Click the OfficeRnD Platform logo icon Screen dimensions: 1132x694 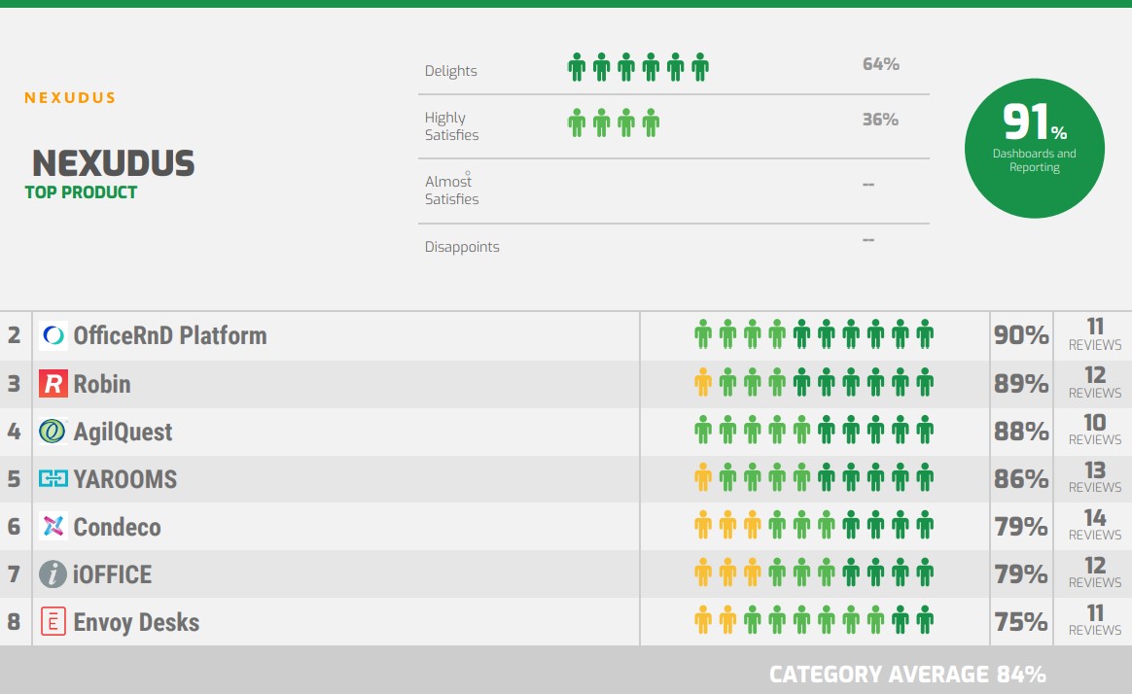[x=53, y=335]
